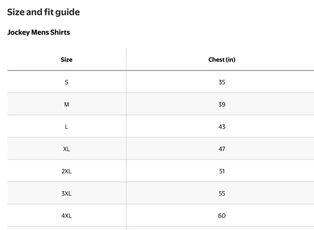The image size is (314, 230).
Task: Click chest value 35 in S row
Action: click(222, 82)
